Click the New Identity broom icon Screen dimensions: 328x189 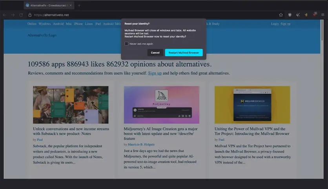coord(298,15)
